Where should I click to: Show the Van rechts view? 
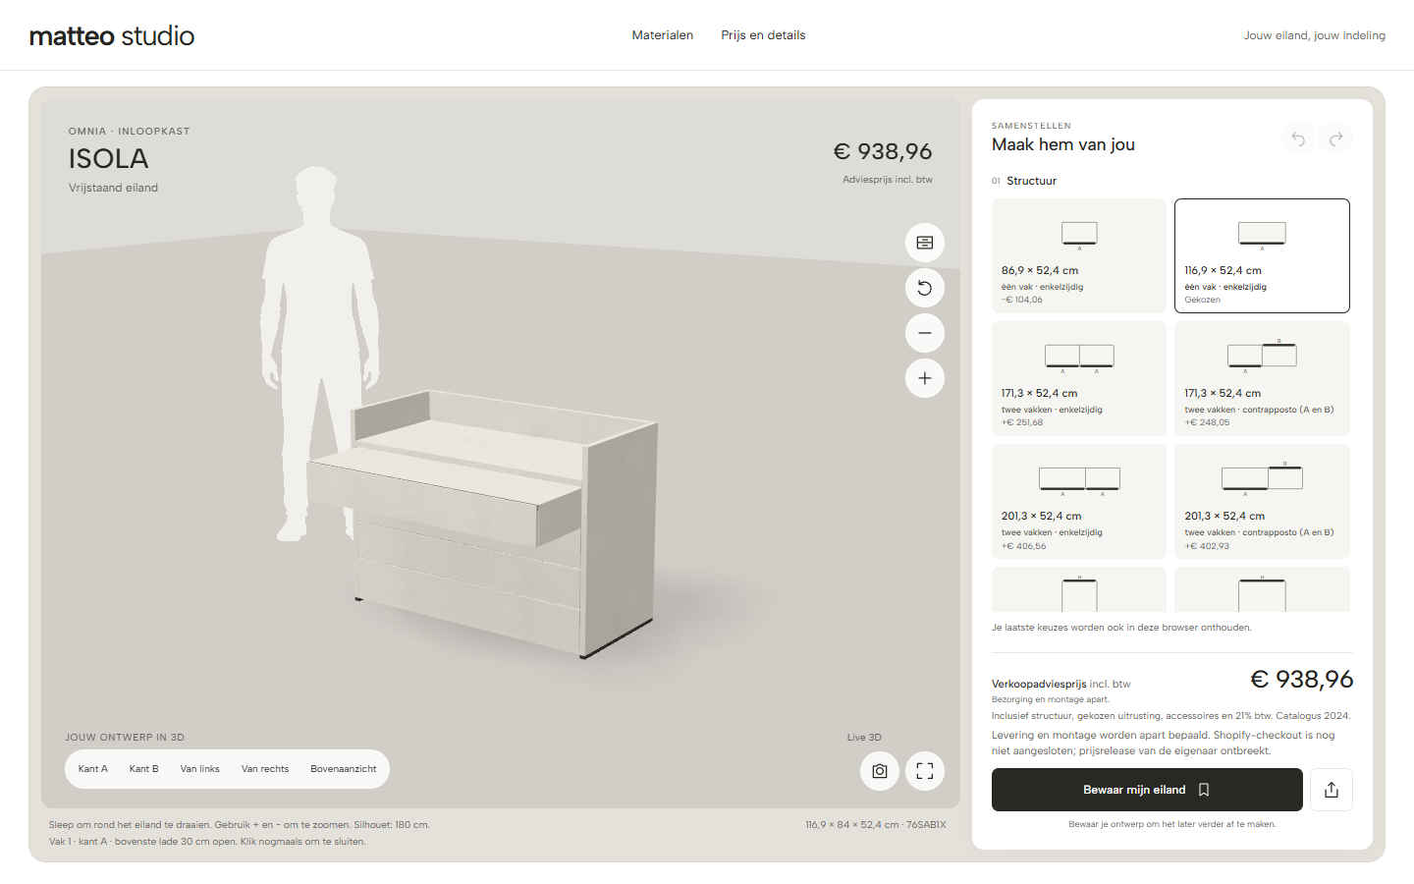coord(265,769)
